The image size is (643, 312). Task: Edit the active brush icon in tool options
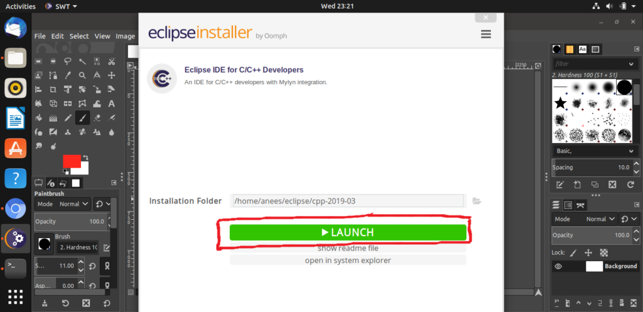point(107,247)
